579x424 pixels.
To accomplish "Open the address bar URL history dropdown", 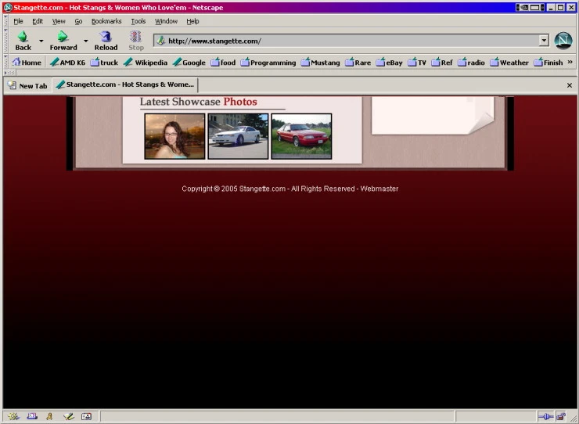I will coord(544,41).
